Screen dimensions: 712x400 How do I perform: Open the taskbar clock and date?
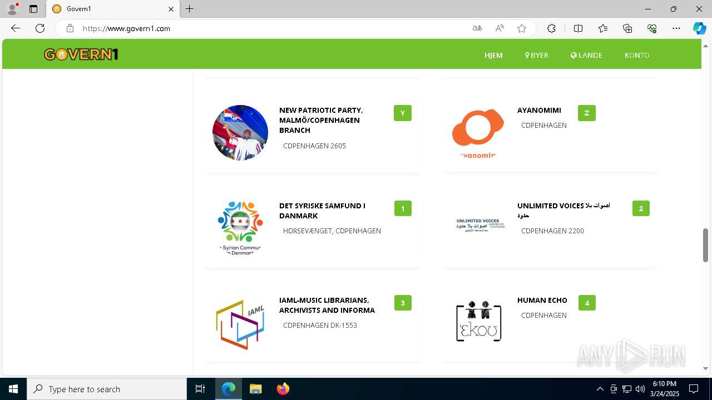tap(664, 389)
